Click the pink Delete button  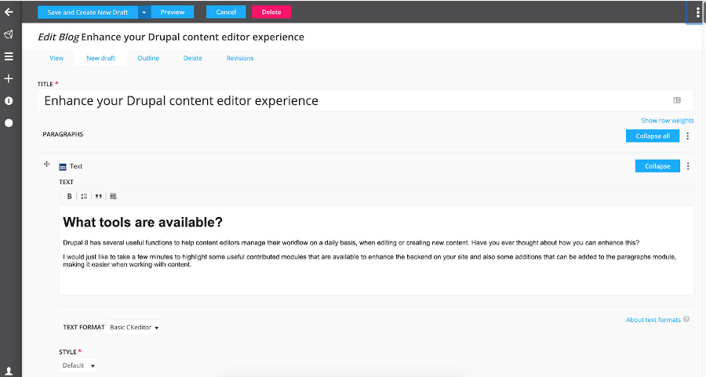click(x=271, y=13)
